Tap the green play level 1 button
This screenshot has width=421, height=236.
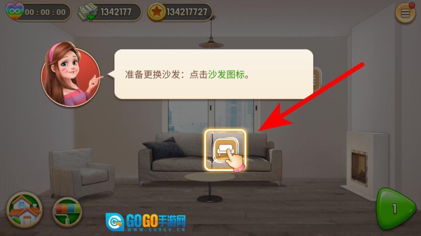click(396, 209)
